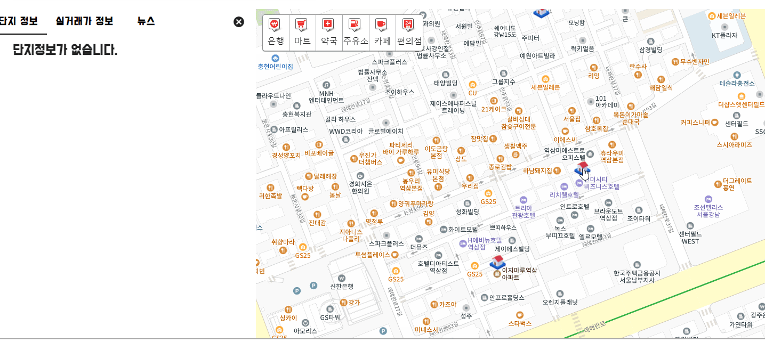The image size is (765, 342).
Task: Click the 지아니스 나폴리 restaurant label
Action: [x=351, y=235]
